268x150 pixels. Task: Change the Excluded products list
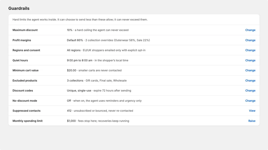pos(250,81)
